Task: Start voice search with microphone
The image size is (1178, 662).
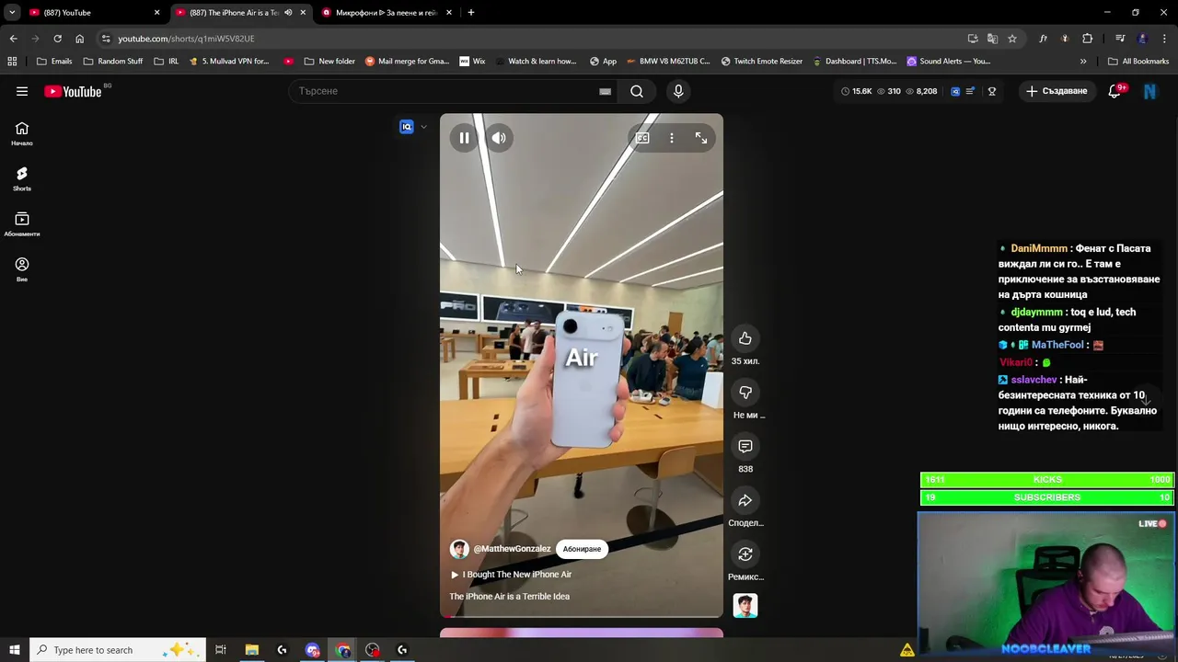Action: pyautogui.click(x=678, y=91)
